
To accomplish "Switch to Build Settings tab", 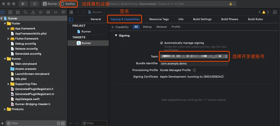I will click(x=202, y=19).
